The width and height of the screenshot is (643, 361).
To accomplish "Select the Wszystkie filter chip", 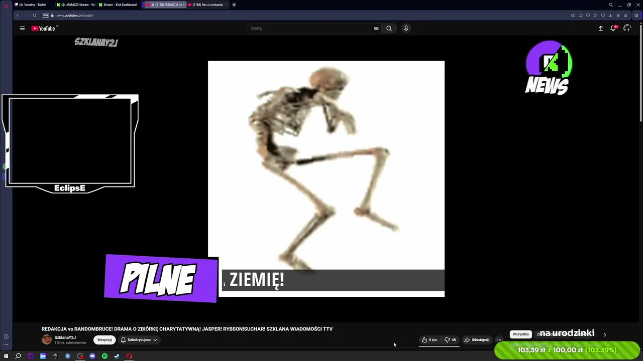I will [520, 334].
